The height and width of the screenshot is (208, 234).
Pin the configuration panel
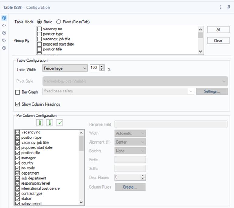click(229, 7)
